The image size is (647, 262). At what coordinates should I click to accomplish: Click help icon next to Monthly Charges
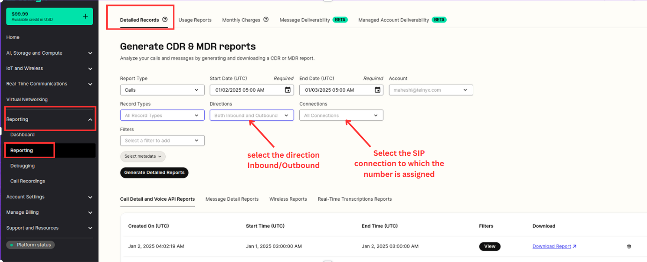266,20
